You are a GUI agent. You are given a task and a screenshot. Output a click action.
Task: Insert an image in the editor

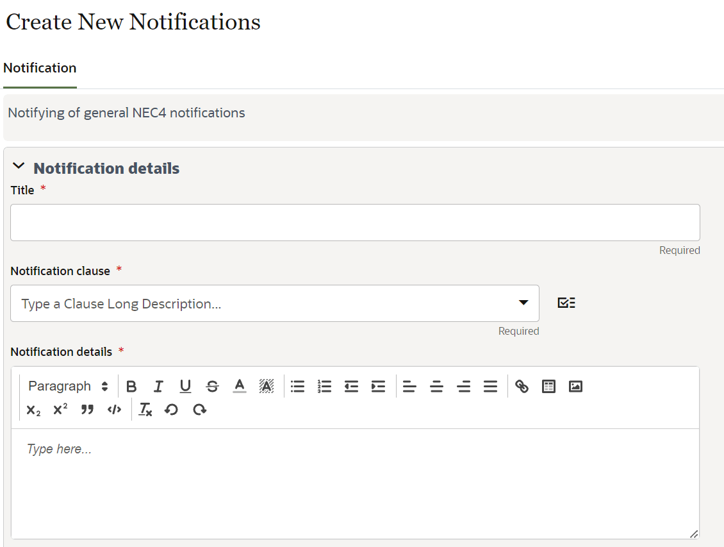point(575,386)
